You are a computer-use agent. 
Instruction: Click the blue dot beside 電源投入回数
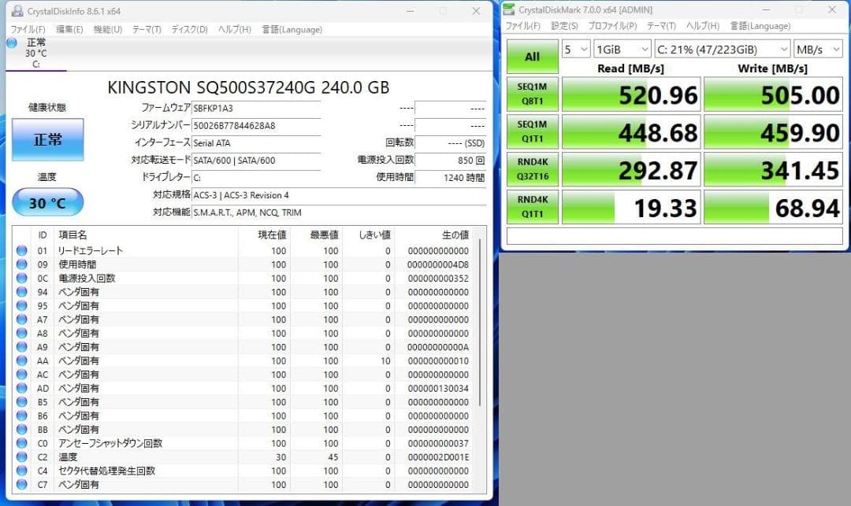tap(21, 278)
